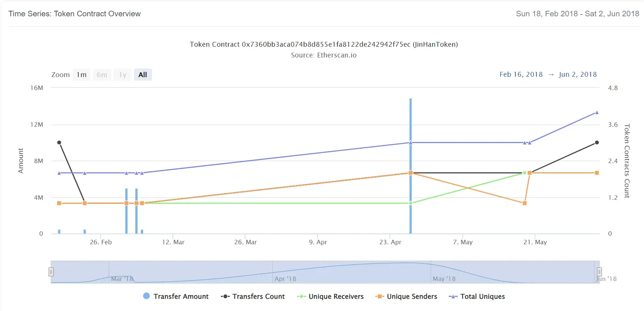Click the Token Contracts Count axis title
This screenshot has width=644, height=311.
(x=627, y=161)
